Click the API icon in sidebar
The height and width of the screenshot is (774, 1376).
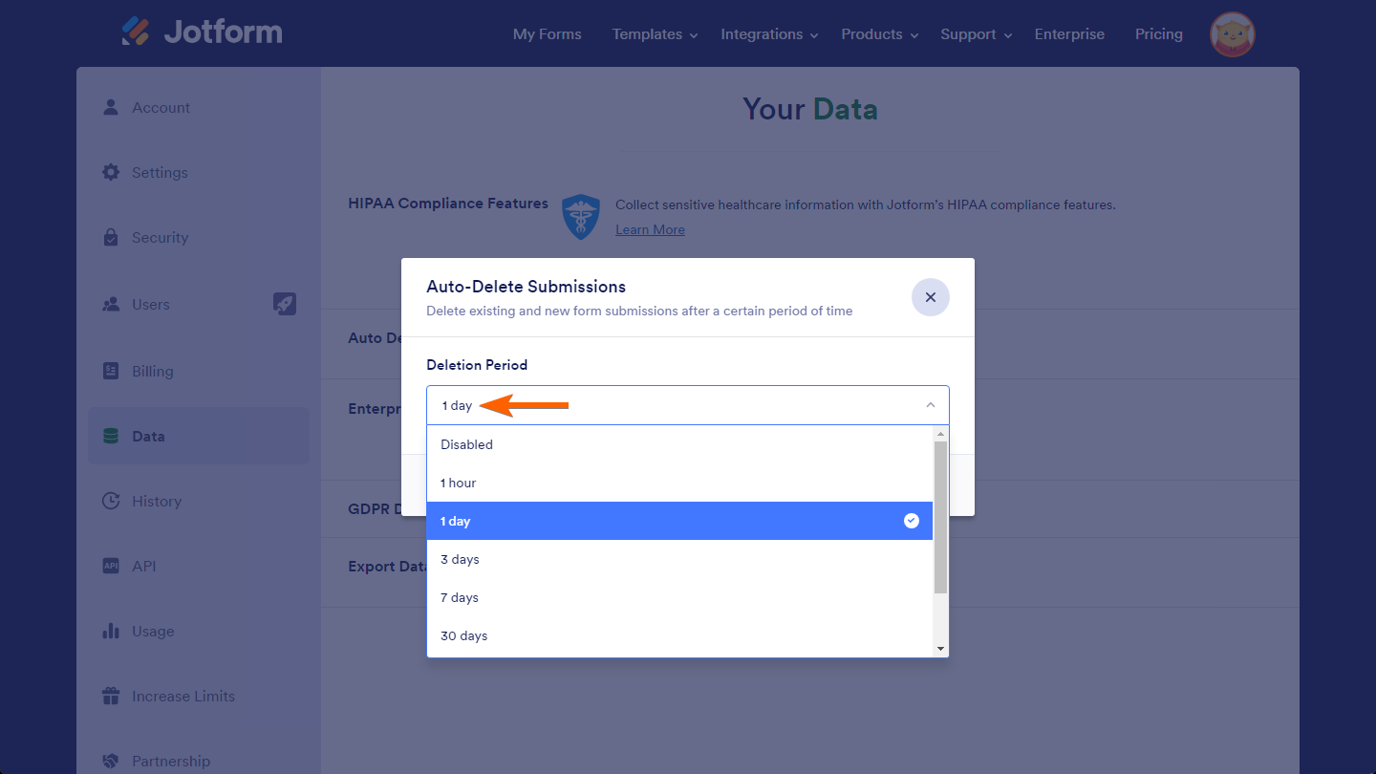coord(111,566)
